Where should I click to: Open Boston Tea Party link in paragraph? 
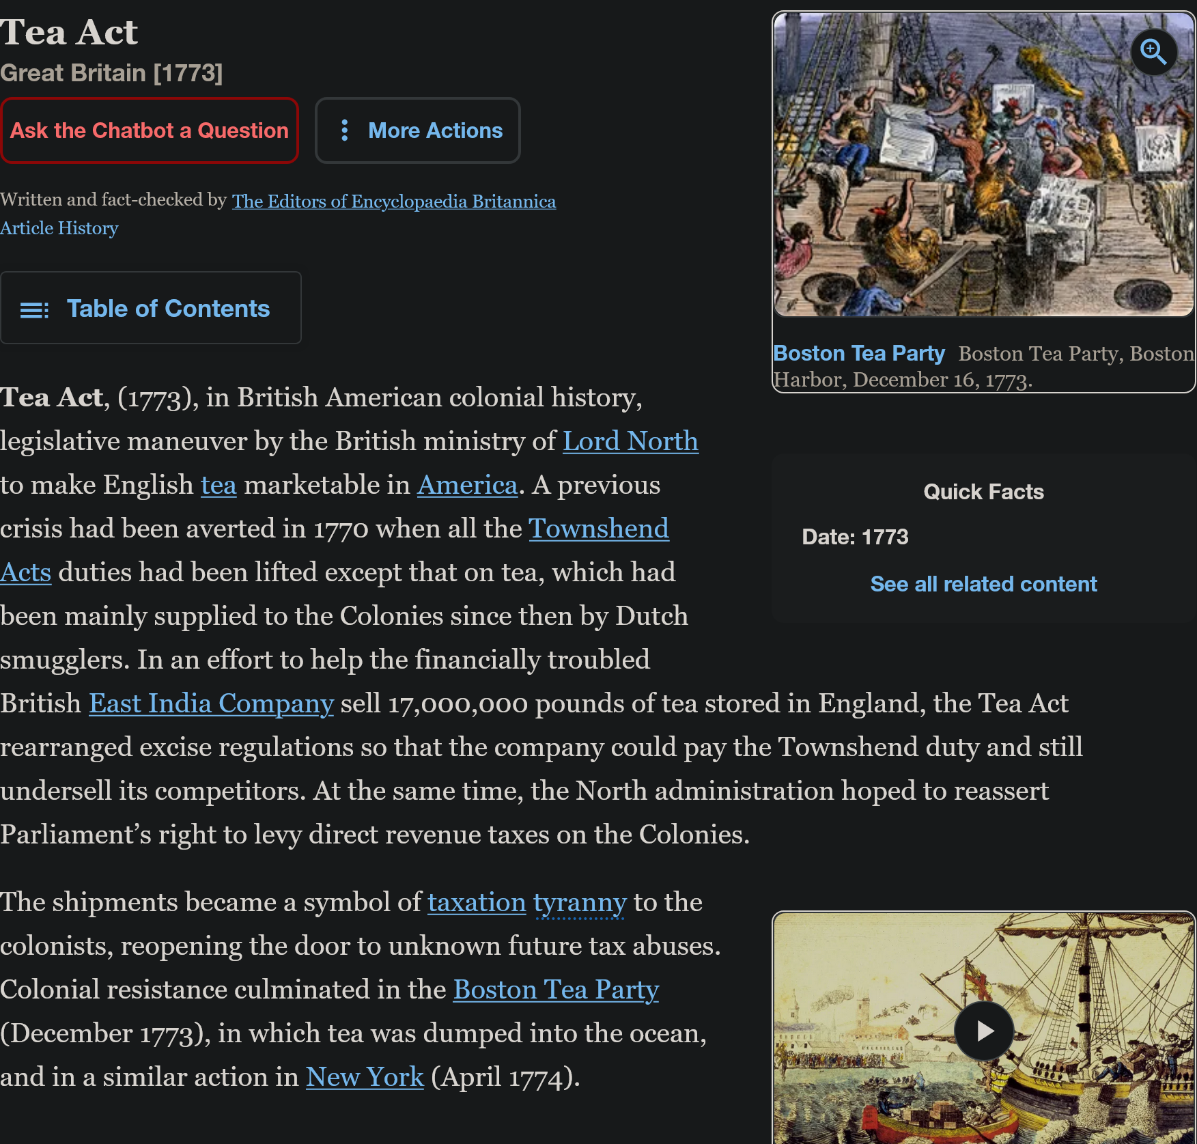coord(556,990)
